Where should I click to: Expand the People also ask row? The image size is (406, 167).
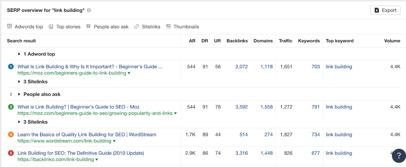[19, 94]
